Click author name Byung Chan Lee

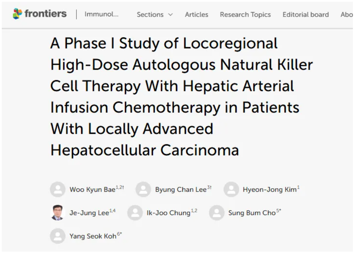coord(181,190)
